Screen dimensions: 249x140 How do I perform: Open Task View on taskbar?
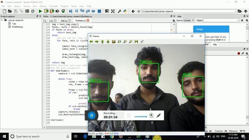(76, 136)
